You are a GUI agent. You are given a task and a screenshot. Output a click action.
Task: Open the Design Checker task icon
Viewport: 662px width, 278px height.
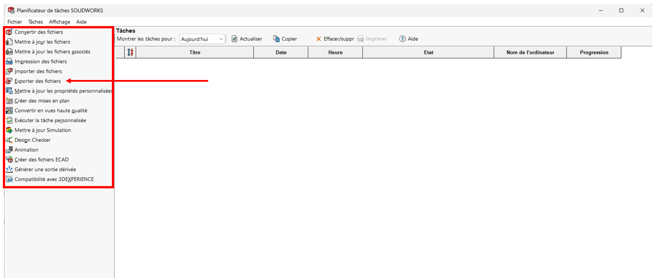9,140
